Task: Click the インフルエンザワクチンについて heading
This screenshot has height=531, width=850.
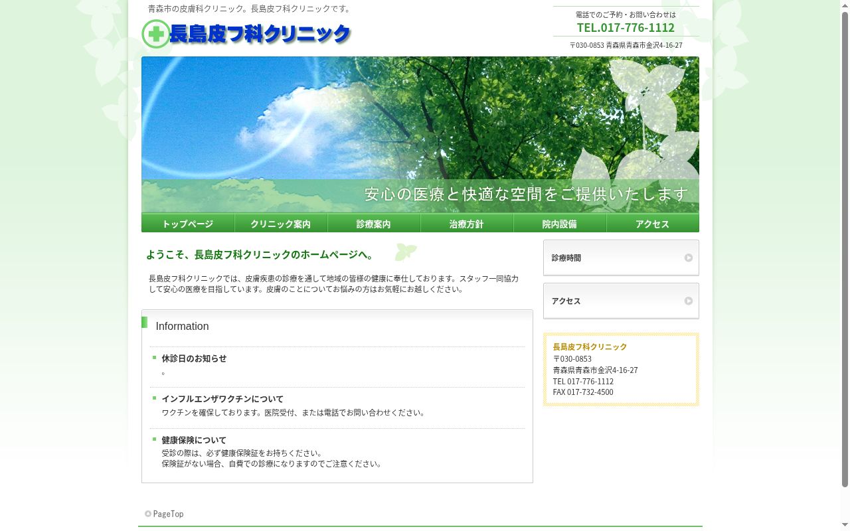Action: tap(222, 399)
